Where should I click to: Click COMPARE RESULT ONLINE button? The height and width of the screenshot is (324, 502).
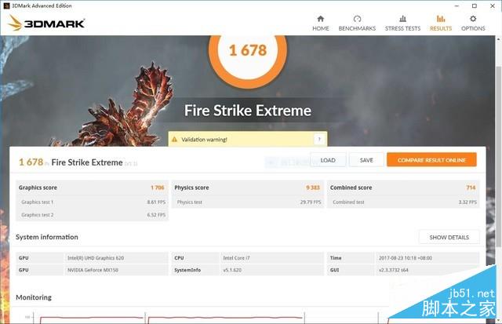click(x=431, y=160)
